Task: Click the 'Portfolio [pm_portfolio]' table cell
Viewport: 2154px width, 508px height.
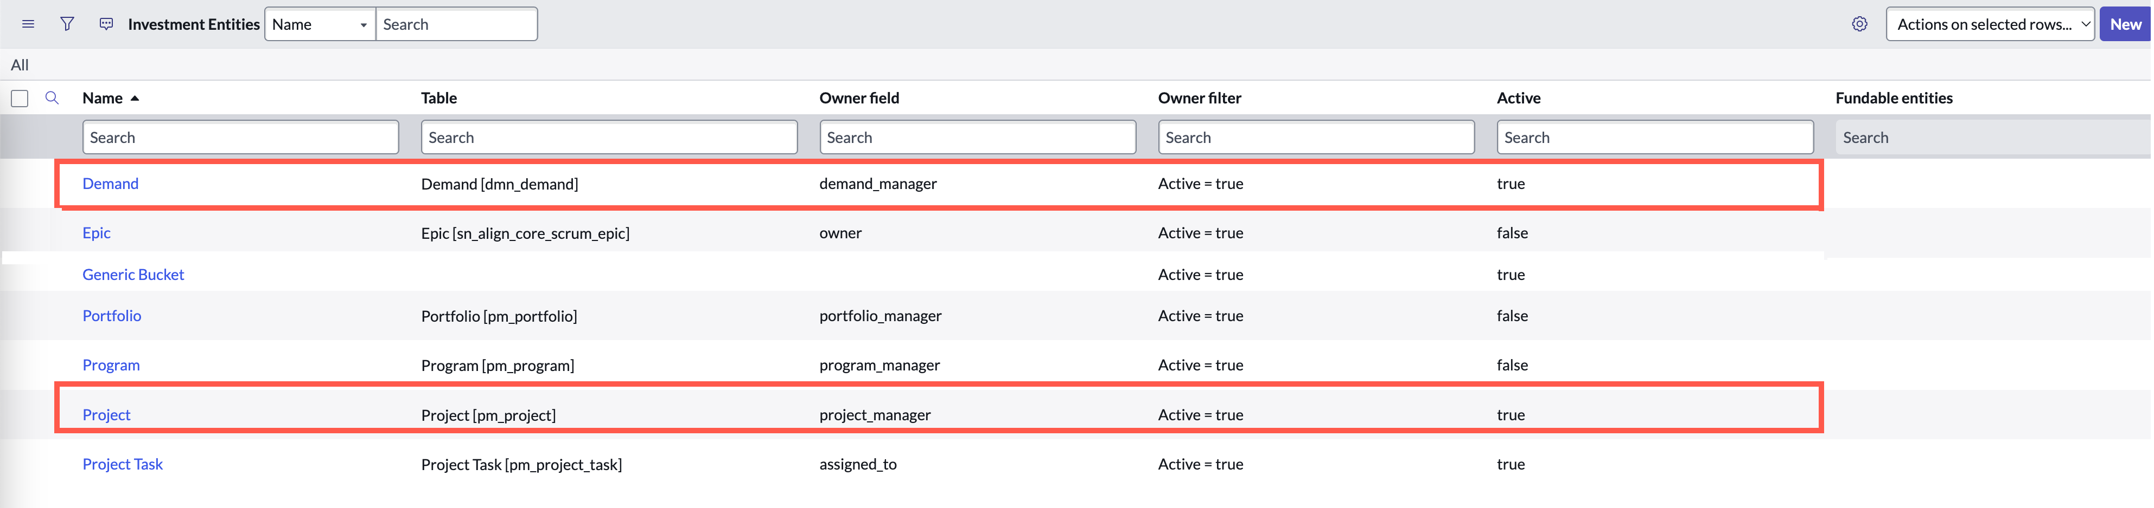Action: [499, 316]
